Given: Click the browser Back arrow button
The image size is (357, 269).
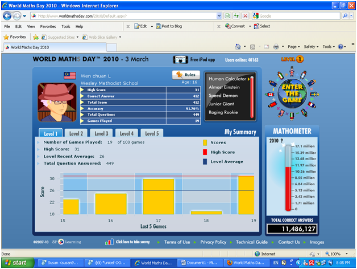Looking at the screenshot, I should coord(7,16).
